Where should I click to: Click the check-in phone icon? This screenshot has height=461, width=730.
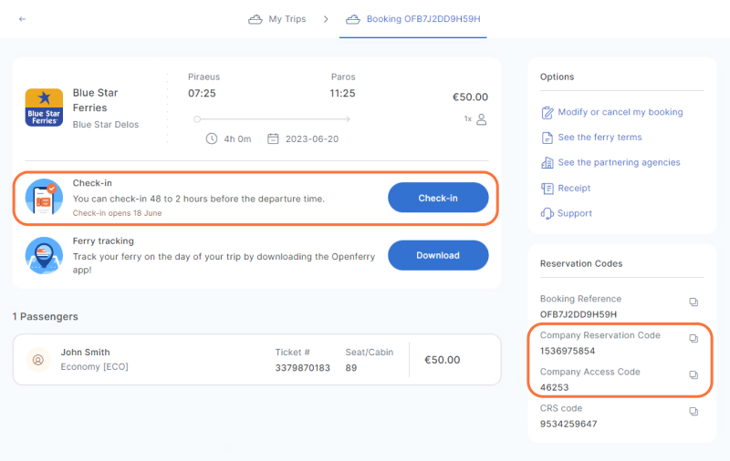pyautogui.click(x=44, y=197)
